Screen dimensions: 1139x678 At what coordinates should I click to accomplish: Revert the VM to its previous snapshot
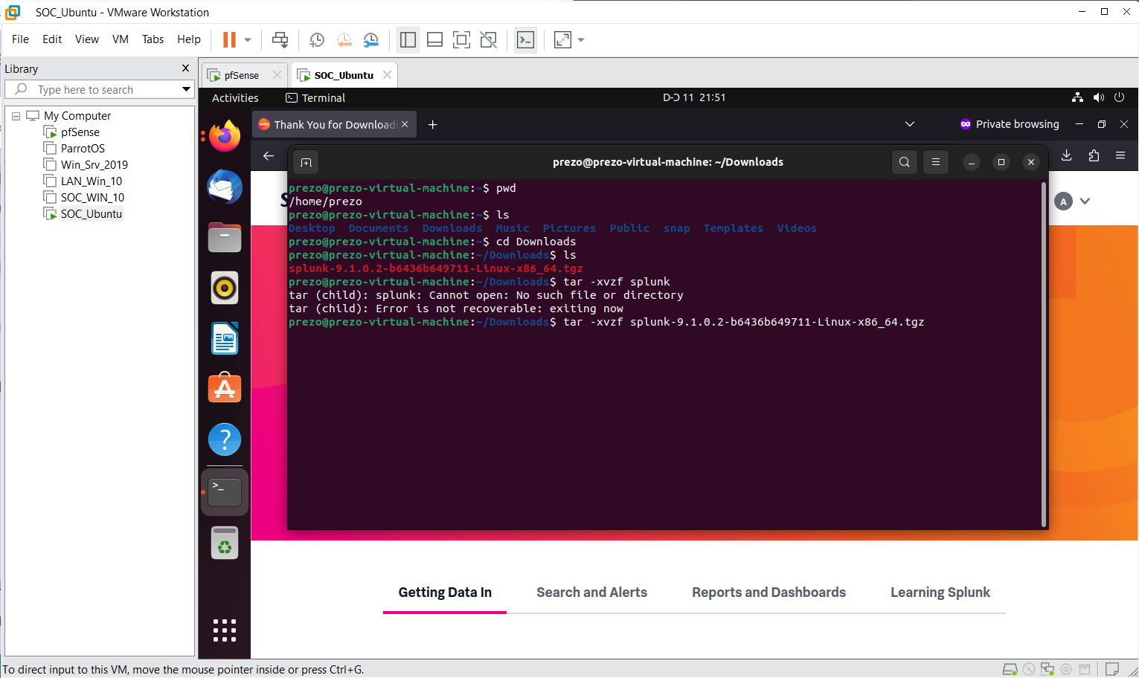[344, 40]
